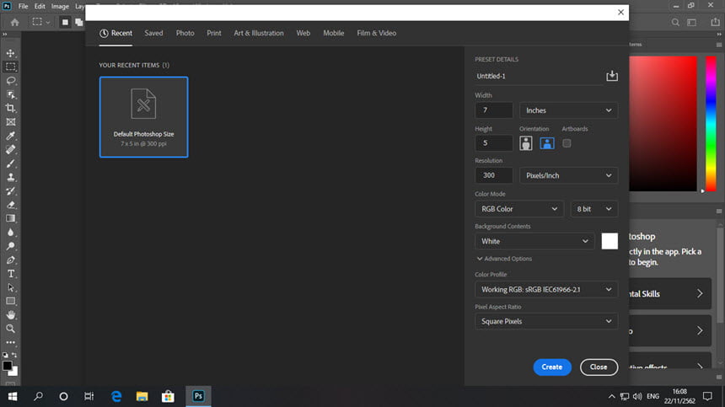Viewport: 725px width, 407px height.
Task: Select the Lasso tool
Action: point(11,81)
